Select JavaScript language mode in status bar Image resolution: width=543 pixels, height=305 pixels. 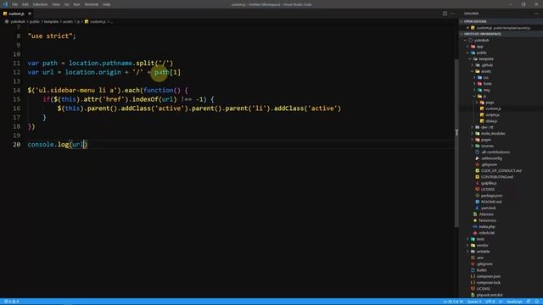[515, 302]
